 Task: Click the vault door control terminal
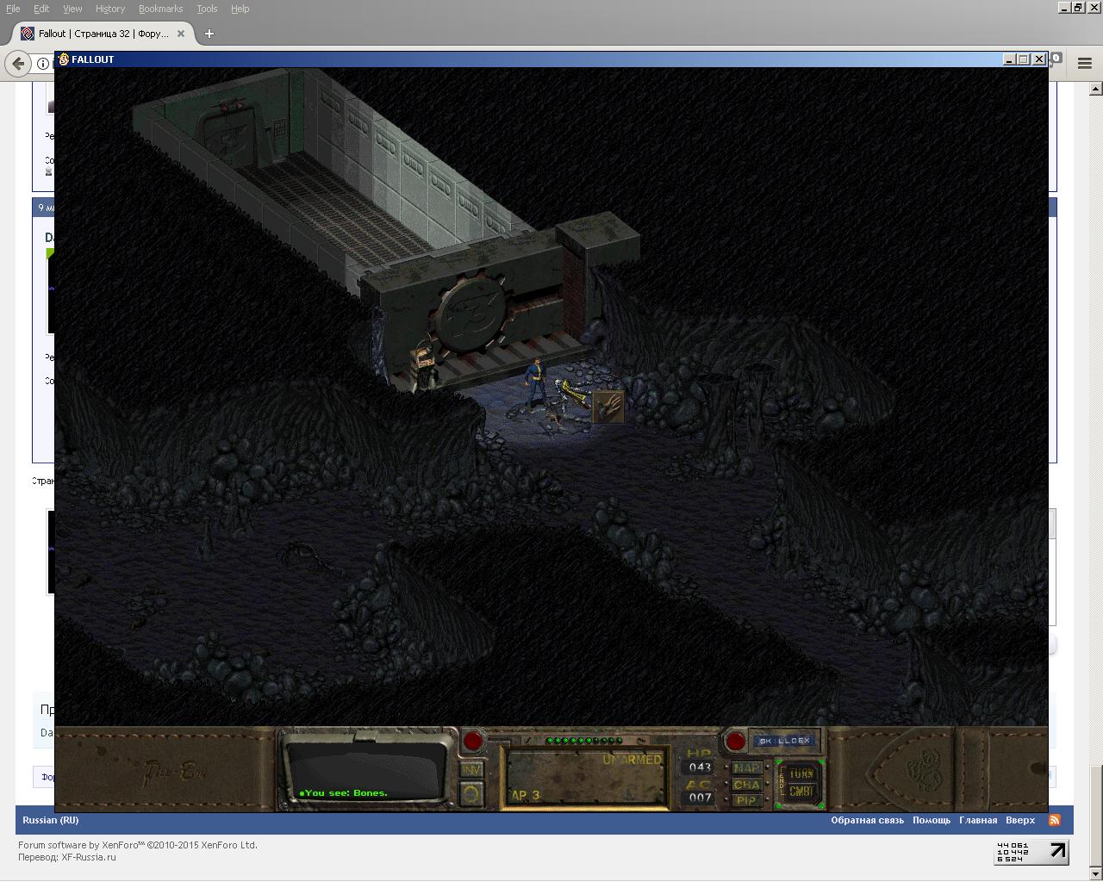424,366
